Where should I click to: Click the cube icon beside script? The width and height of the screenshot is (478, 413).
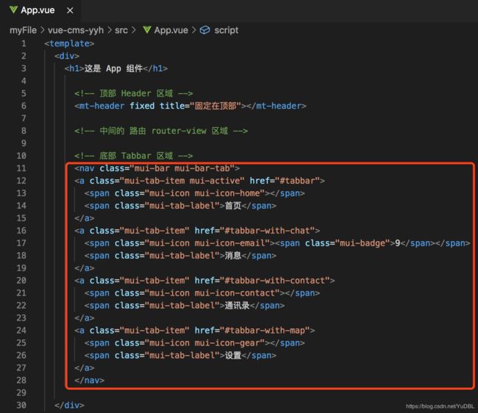pos(205,30)
